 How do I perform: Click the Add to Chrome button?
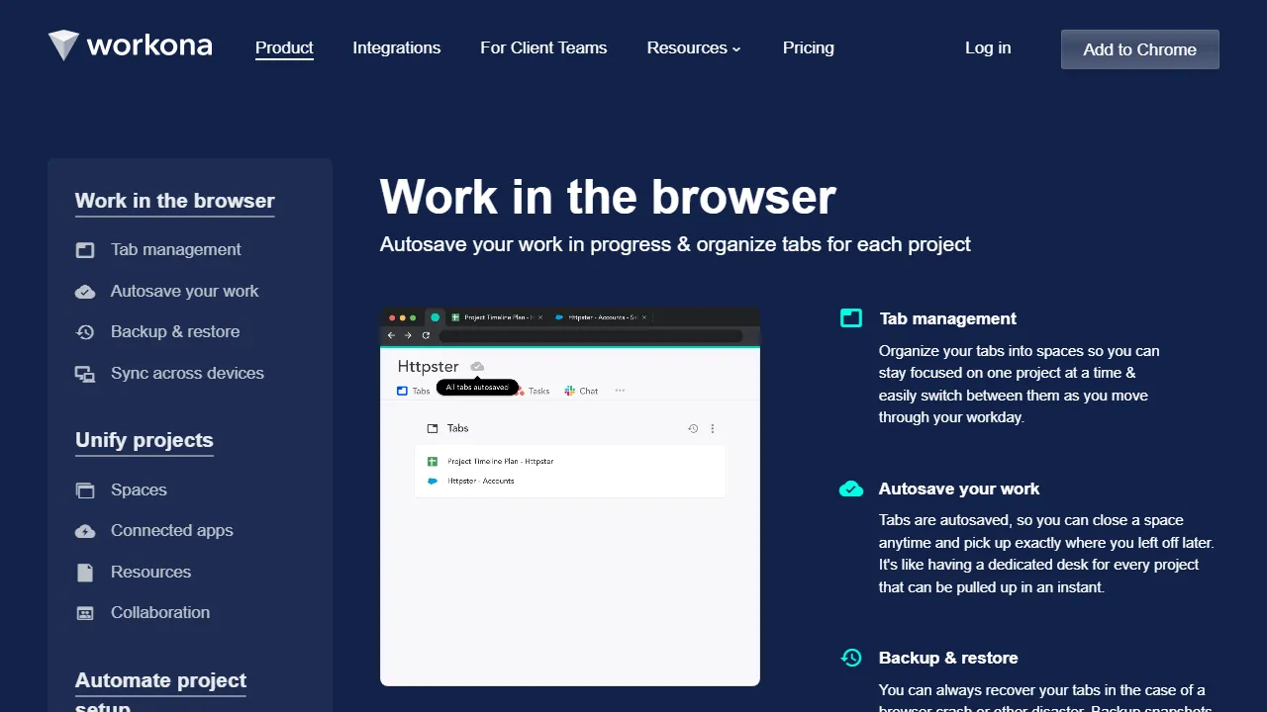1140,49
